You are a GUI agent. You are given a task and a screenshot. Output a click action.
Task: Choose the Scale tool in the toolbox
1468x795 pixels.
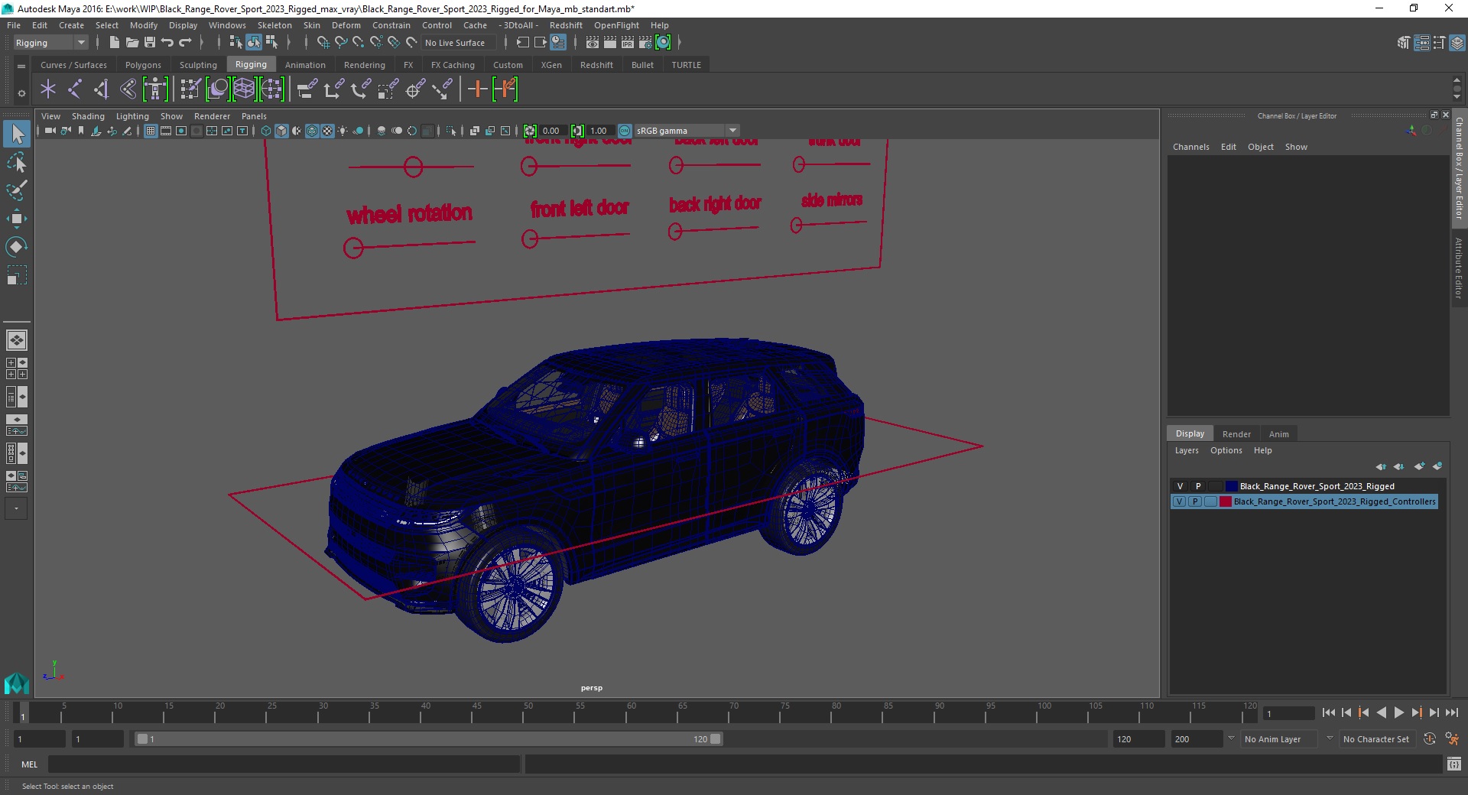tap(17, 274)
